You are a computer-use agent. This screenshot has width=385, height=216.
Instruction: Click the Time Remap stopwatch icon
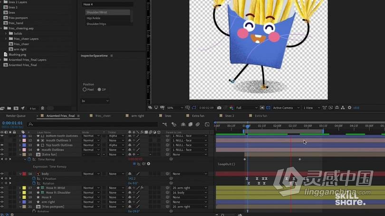click(29, 159)
